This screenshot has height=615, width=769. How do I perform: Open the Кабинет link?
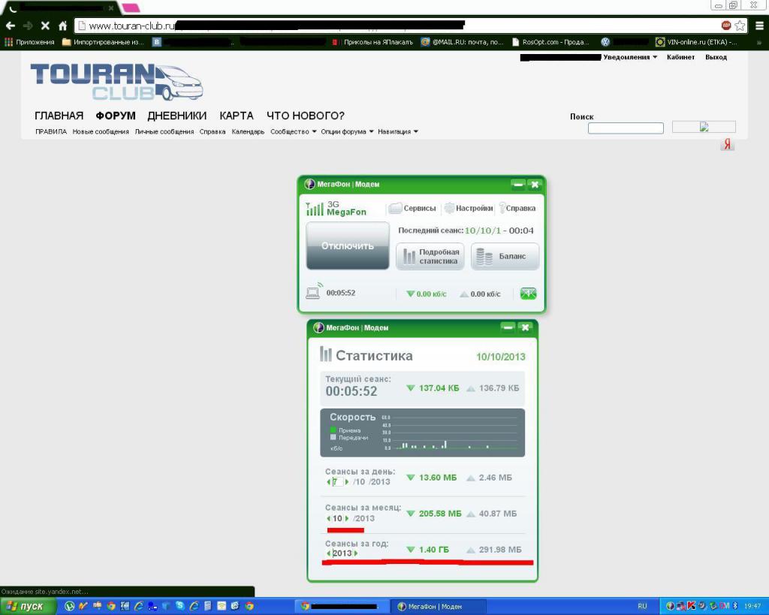tap(680, 57)
